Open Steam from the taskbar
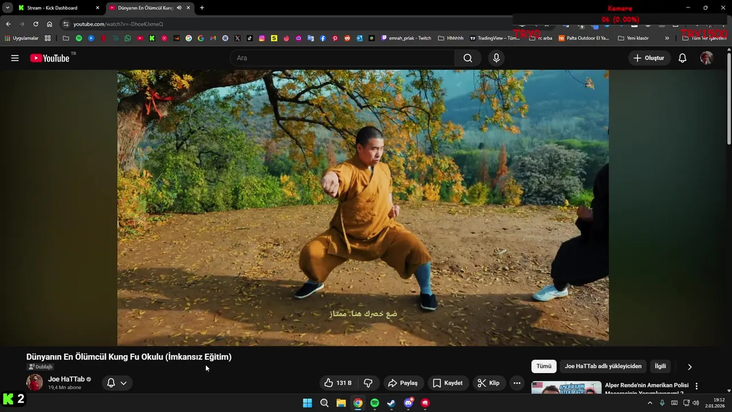732x412 pixels. coord(391,403)
